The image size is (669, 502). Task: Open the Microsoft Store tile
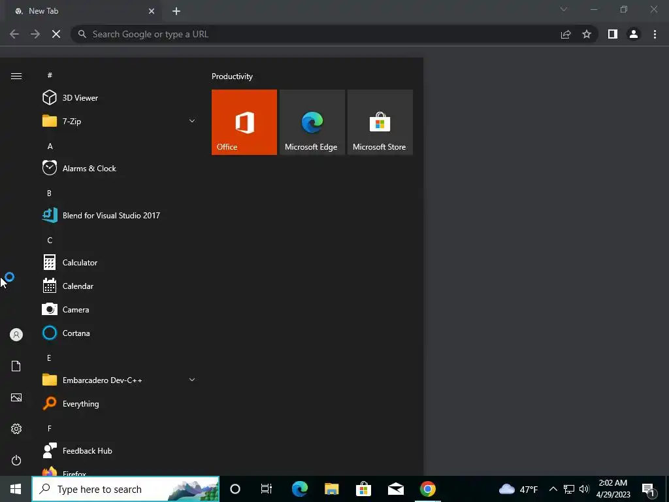coord(380,122)
